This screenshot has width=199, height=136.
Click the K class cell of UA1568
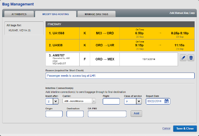click(x=85, y=33)
